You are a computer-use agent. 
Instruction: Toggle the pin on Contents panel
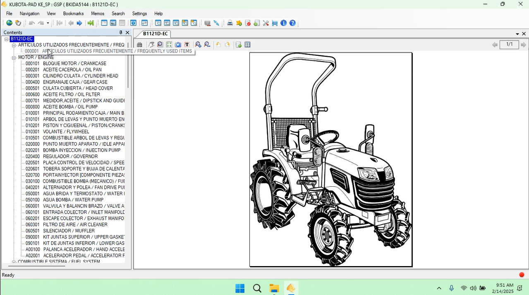(121, 32)
